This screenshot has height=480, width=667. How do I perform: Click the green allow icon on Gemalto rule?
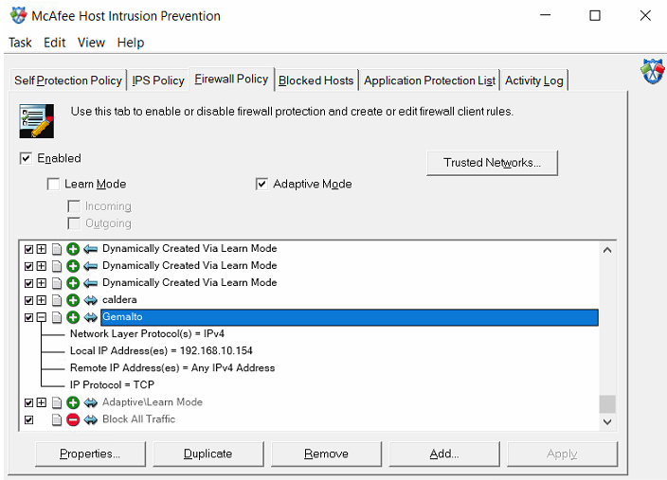[x=73, y=317]
